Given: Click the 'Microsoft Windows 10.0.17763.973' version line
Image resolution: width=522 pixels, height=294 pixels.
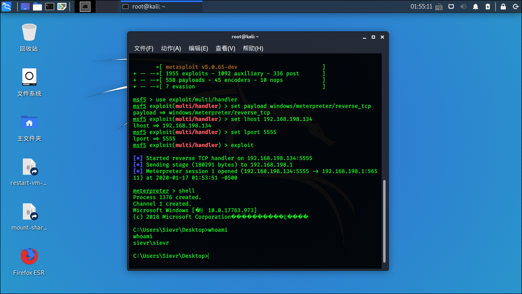Looking at the screenshot, I should tap(195, 211).
